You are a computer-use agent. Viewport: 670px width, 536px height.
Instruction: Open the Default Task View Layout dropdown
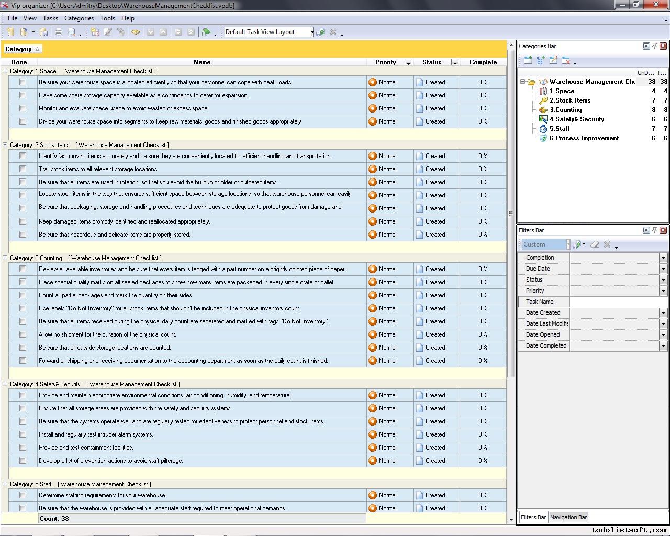pyautogui.click(x=311, y=32)
